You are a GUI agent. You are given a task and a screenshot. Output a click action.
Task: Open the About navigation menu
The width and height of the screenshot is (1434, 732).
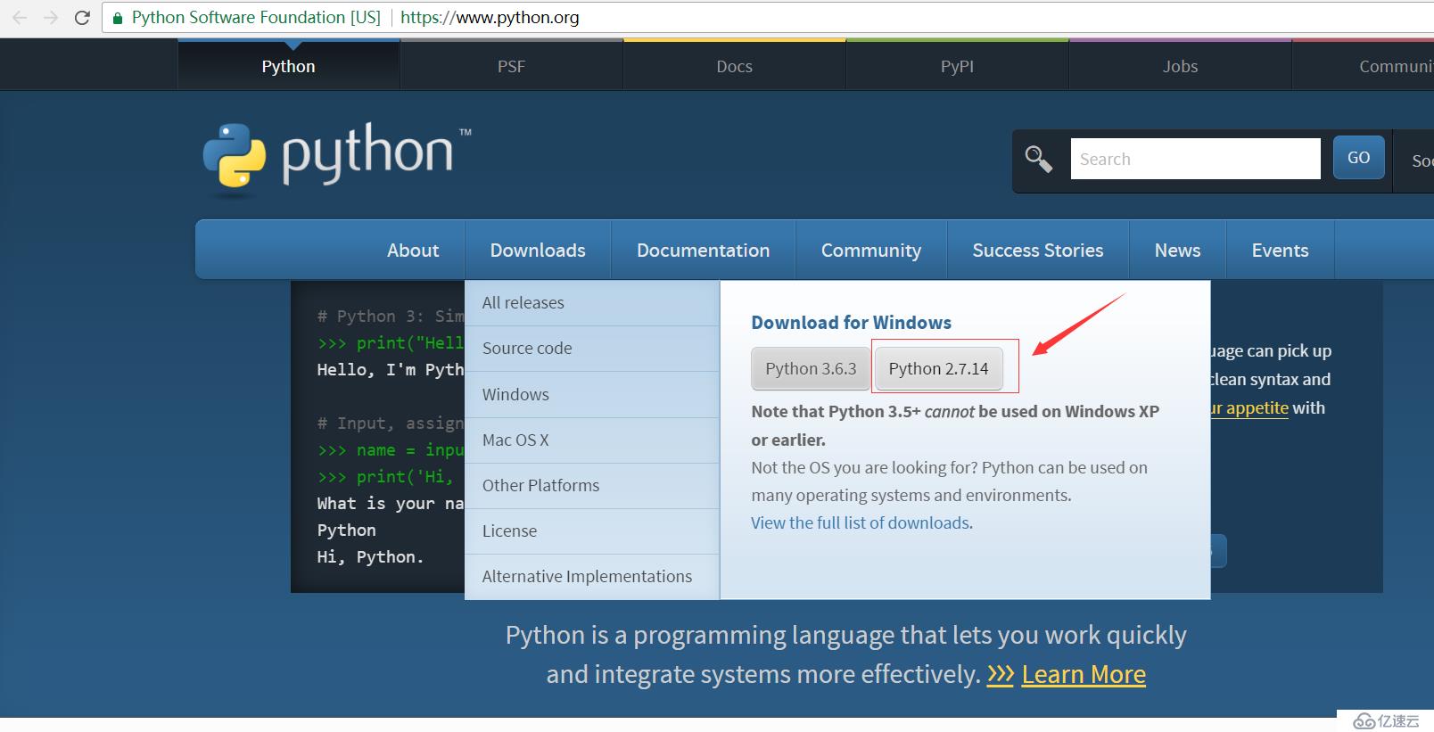pyautogui.click(x=413, y=251)
